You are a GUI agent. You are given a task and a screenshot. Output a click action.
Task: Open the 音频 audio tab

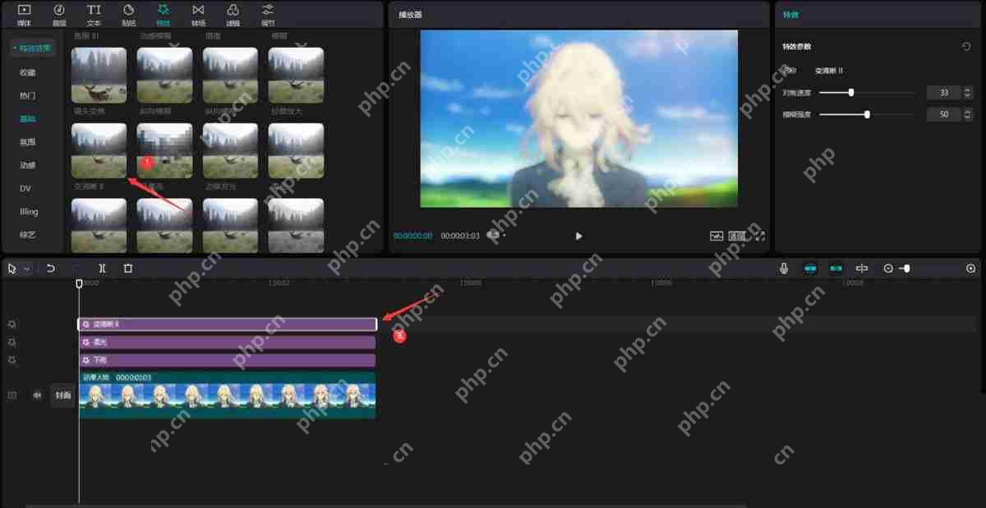pyautogui.click(x=59, y=14)
